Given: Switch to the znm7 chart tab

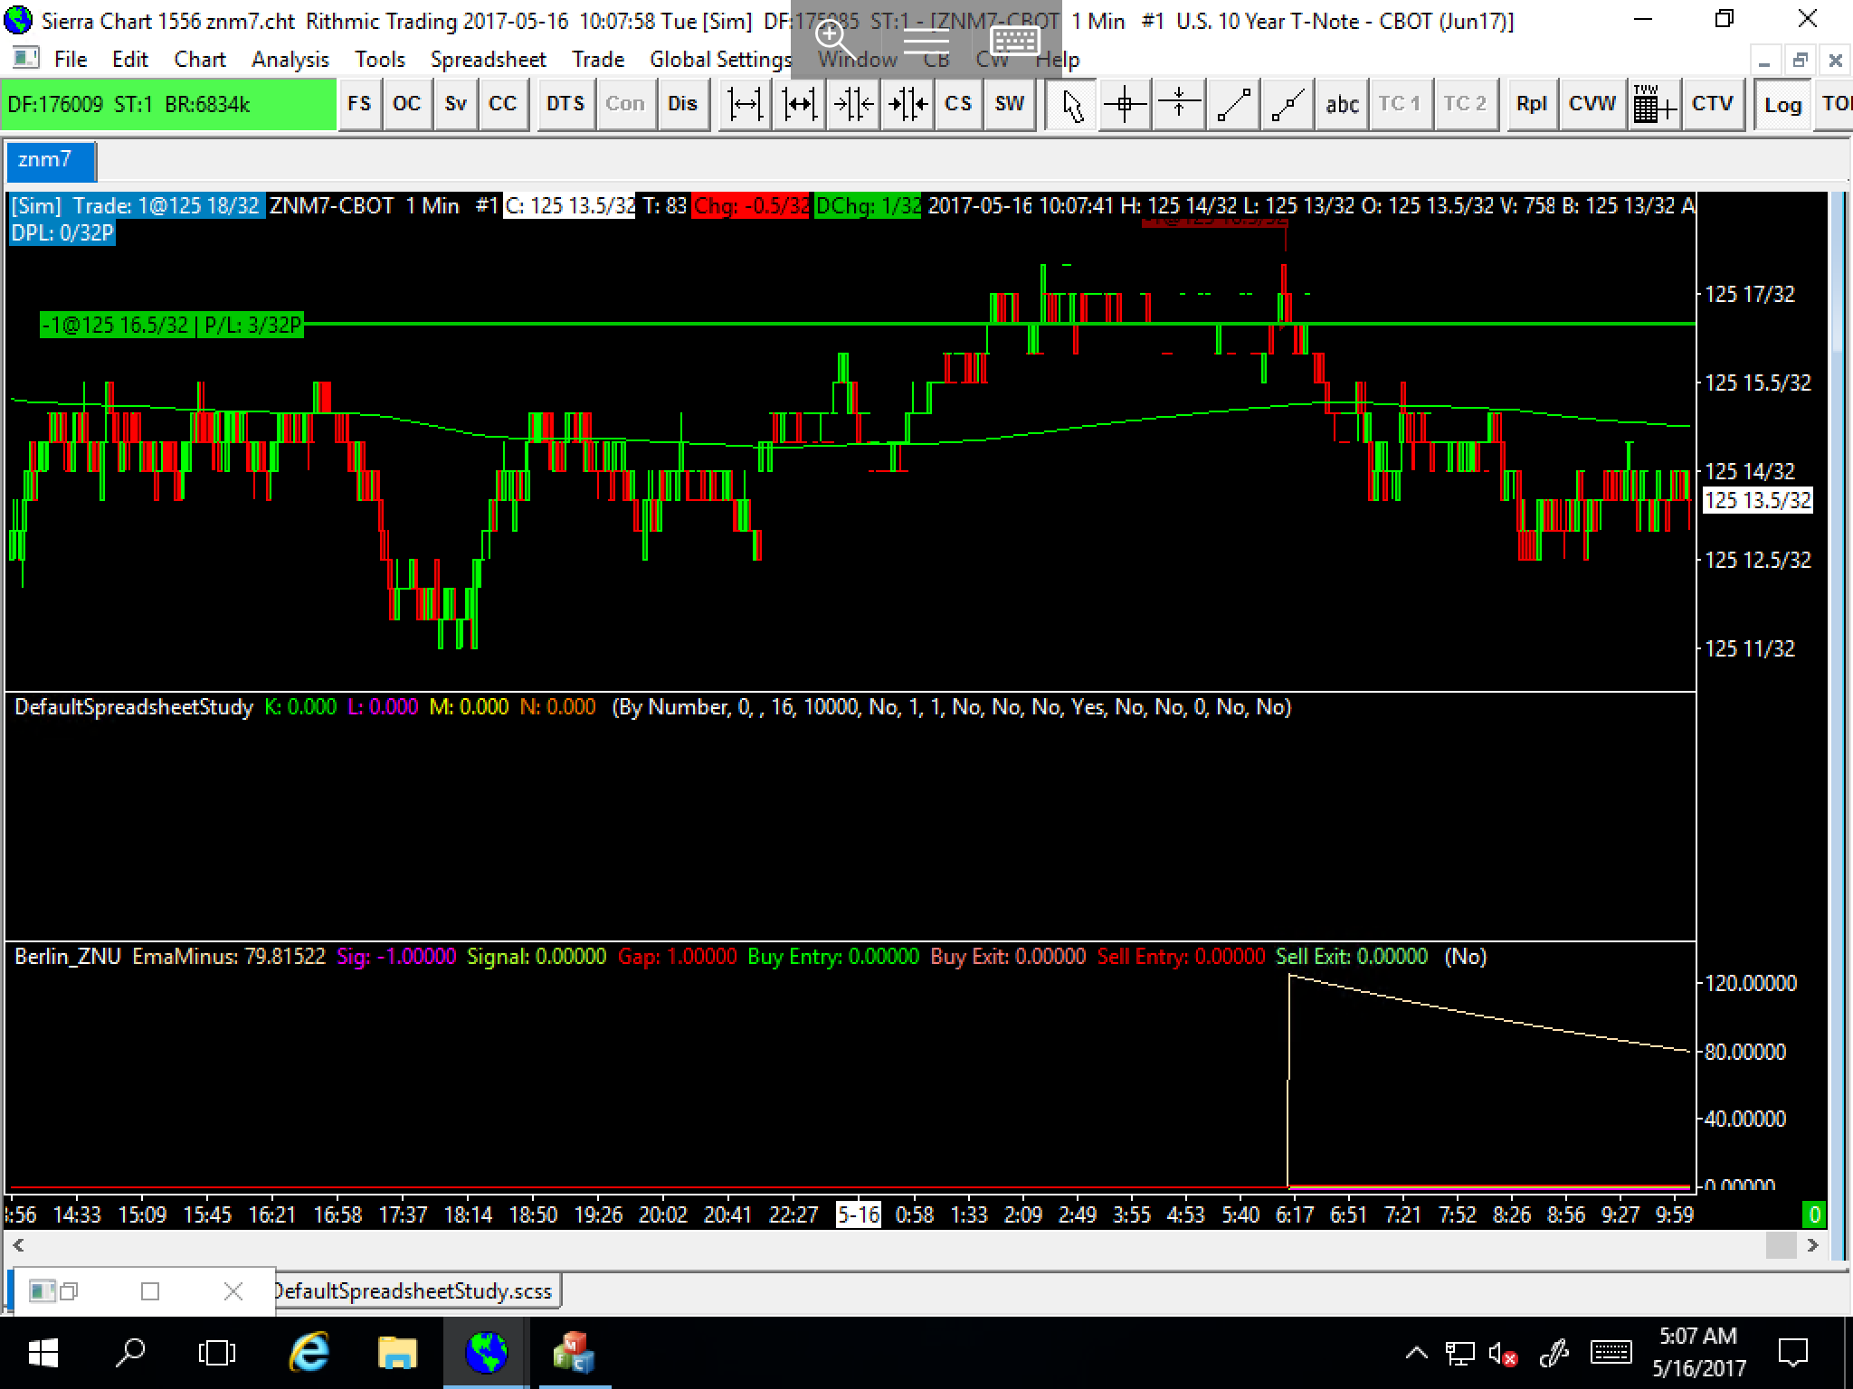Looking at the screenshot, I should 45,160.
